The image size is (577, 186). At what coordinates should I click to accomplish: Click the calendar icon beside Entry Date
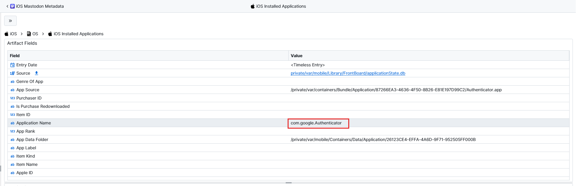tap(12, 65)
